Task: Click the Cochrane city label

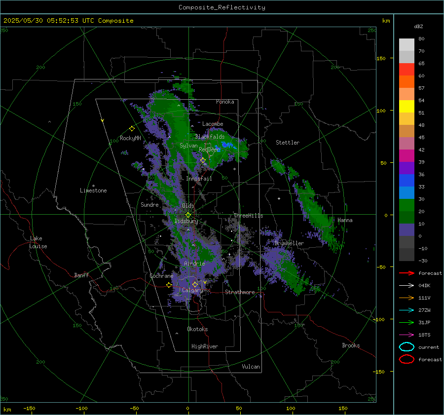Action: point(161,276)
